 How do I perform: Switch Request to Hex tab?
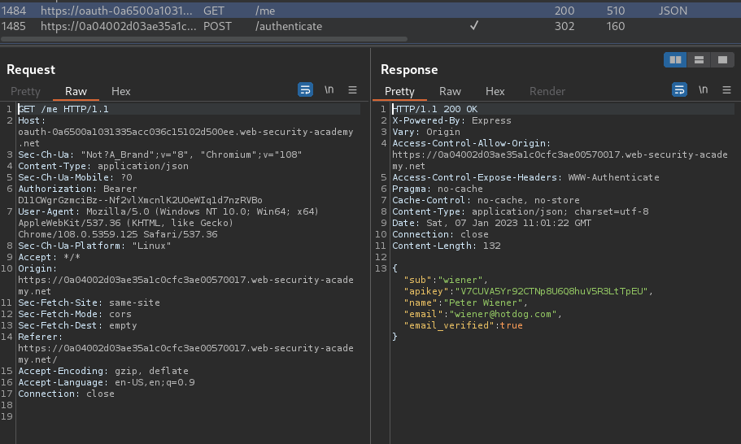point(120,91)
